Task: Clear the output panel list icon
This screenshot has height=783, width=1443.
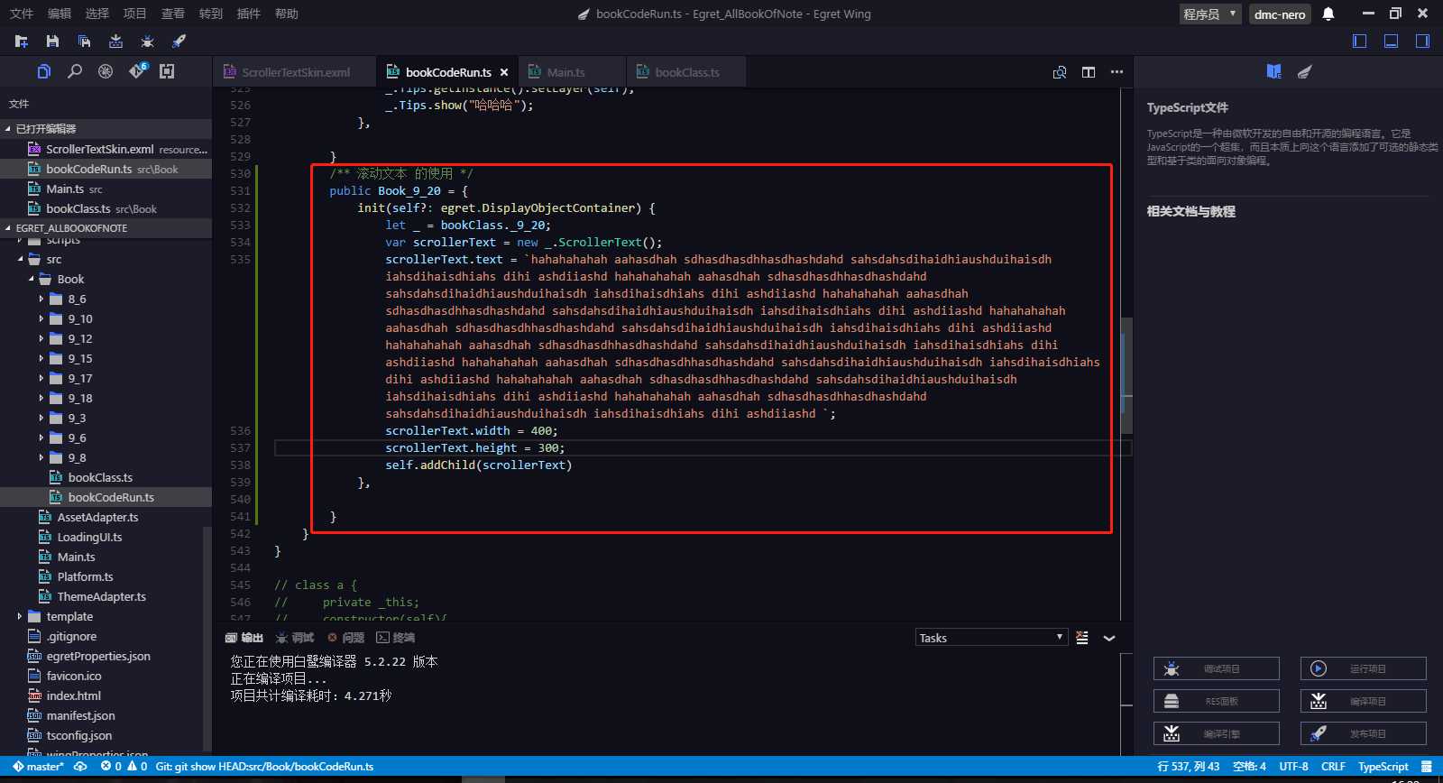Action: tap(1082, 638)
